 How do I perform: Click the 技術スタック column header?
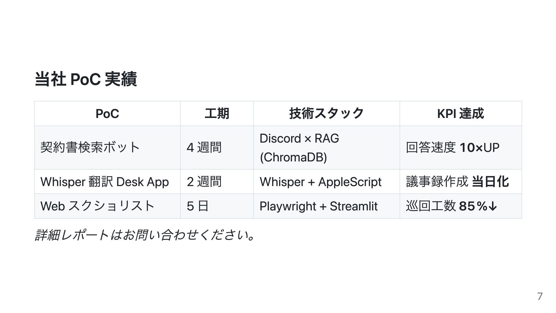[x=327, y=114]
